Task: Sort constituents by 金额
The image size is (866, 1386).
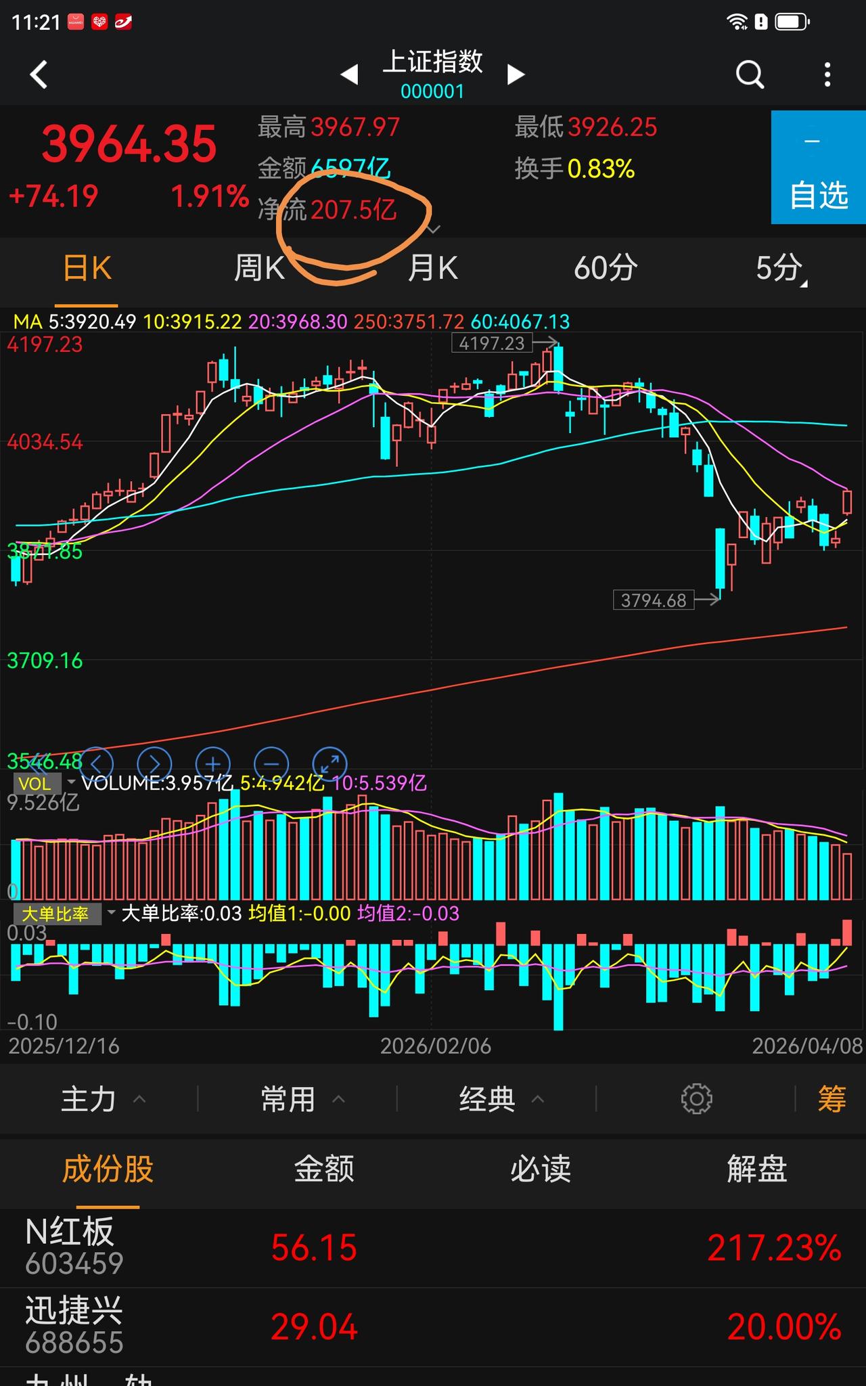Action: point(324,1169)
